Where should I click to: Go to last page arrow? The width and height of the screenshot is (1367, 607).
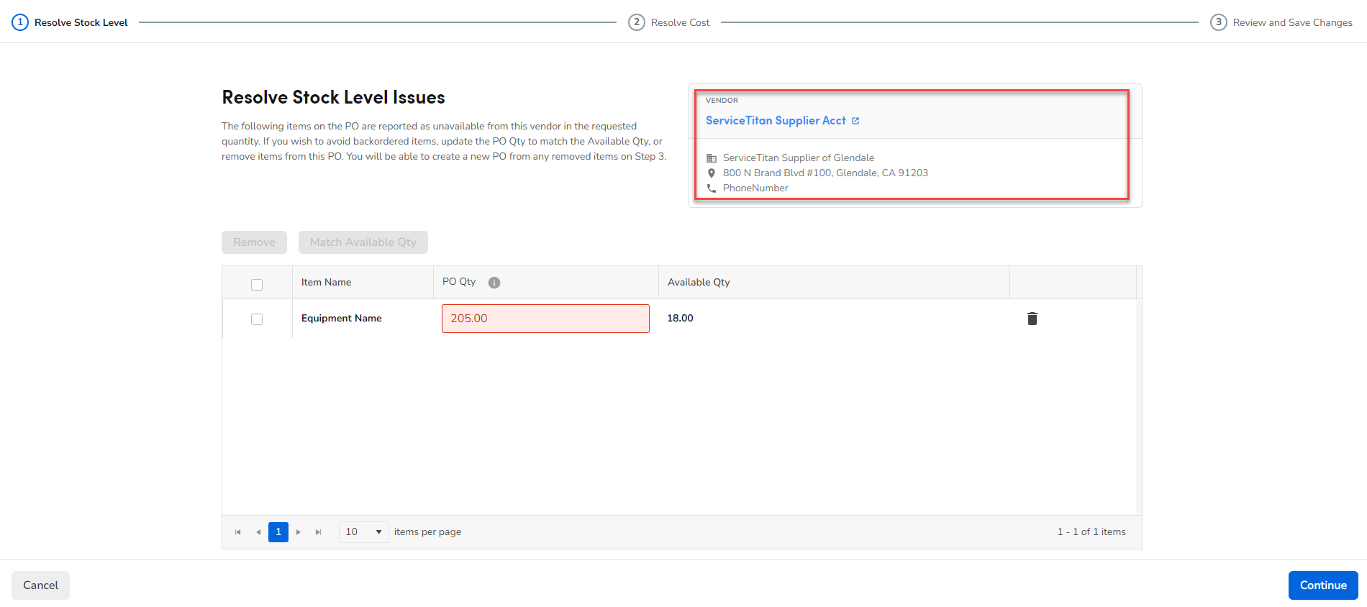point(318,532)
